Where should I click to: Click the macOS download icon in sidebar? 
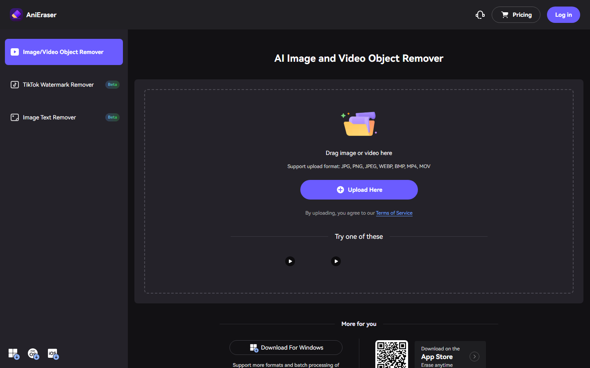coord(33,354)
